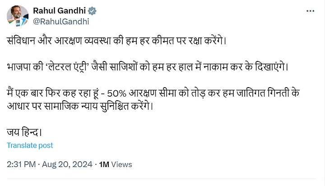Click the bold "1M" number
The image size is (325, 186).
click(103, 165)
